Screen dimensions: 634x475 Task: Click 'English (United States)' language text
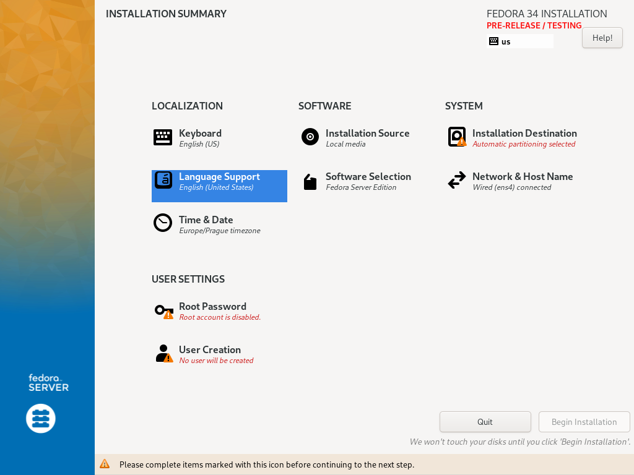point(216,187)
